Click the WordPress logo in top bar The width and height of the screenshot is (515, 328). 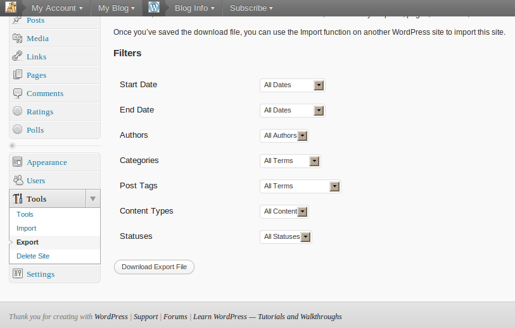154,7
